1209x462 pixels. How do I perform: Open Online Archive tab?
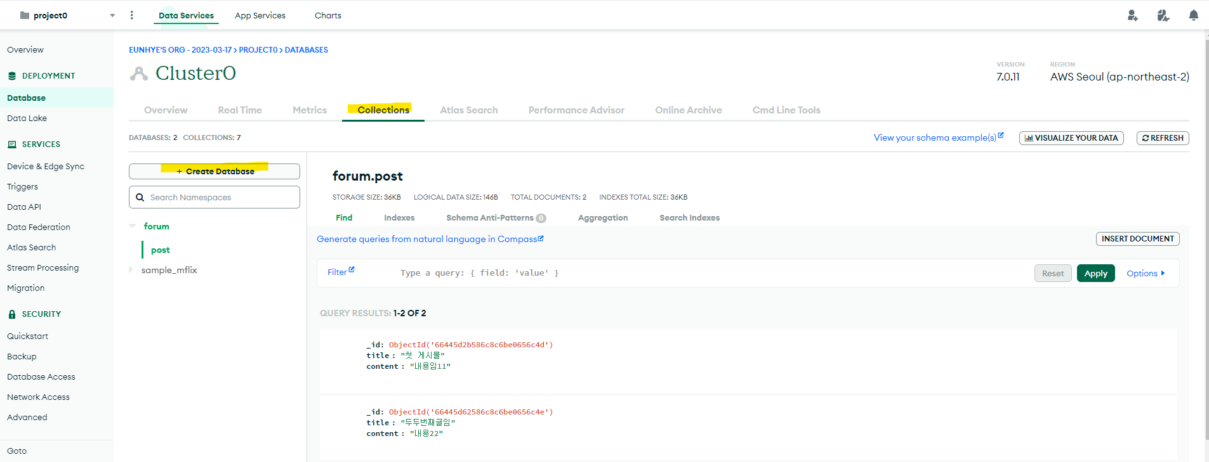[689, 110]
